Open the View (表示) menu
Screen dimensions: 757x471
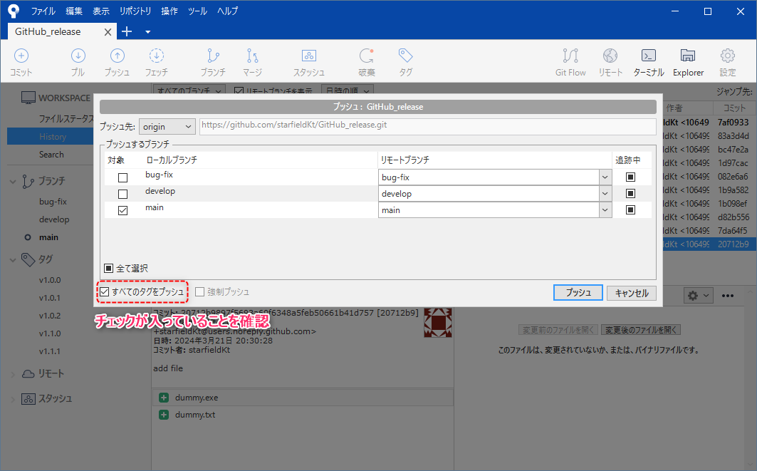click(101, 11)
